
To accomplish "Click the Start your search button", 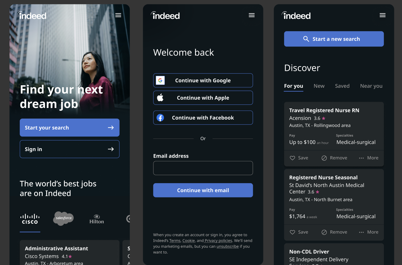I will tap(70, 127).
